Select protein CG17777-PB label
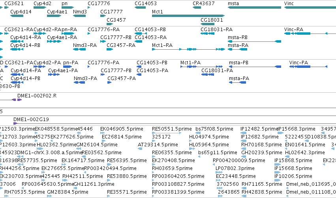Image resolution: width=336 pixels, height=198 pixels. click(116, 71)
